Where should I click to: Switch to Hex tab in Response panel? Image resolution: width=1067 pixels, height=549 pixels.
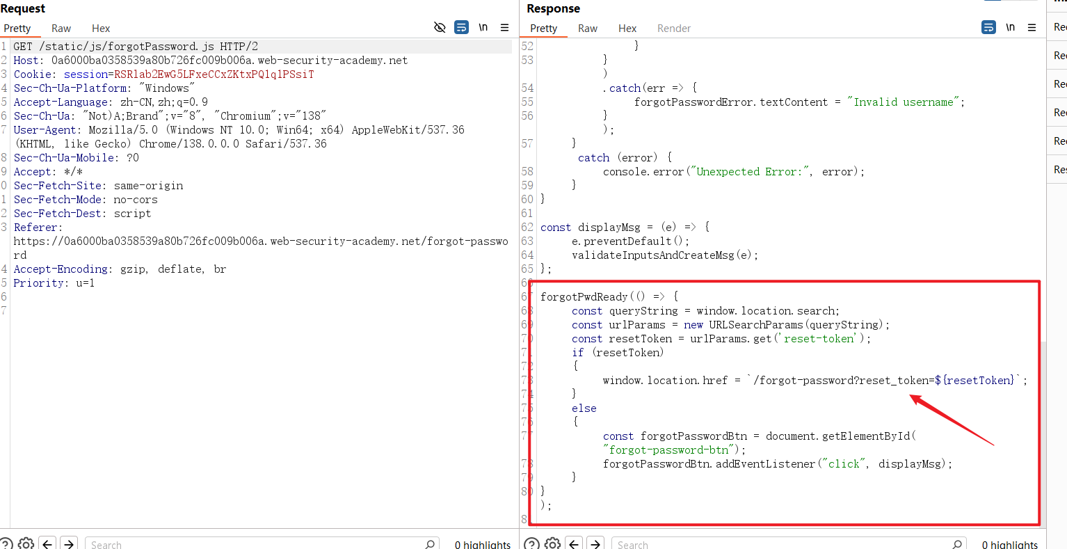[x=627, y=29]
